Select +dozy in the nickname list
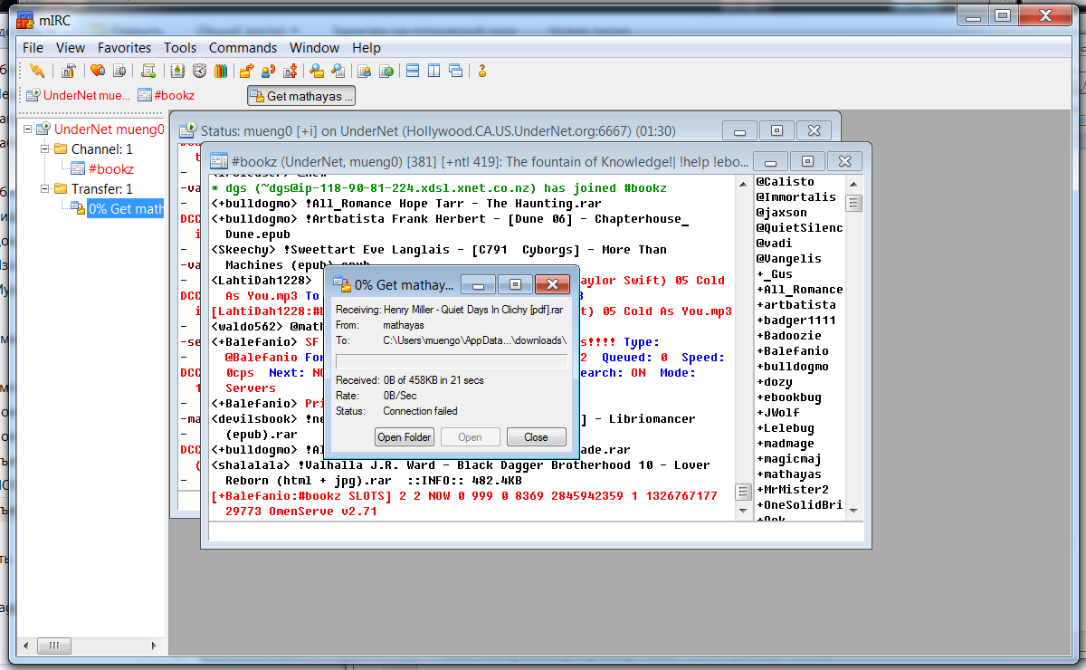The width and height of the screenshot is (1086, 670). pos(775,382)
